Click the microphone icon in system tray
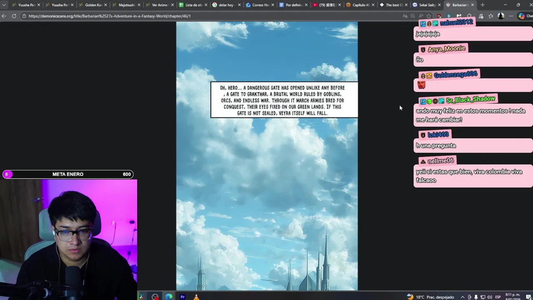533x300 pixels. [476, 297]
